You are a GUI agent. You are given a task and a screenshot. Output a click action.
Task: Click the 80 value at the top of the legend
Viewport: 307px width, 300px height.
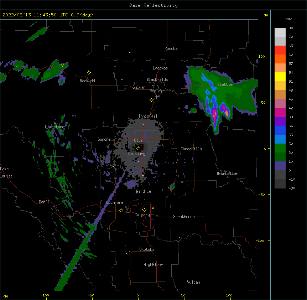[291, 28]
